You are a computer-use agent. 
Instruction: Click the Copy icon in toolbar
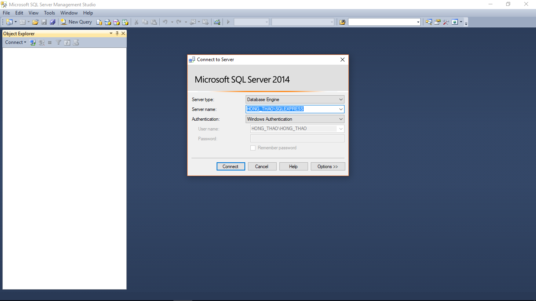[145, 22]
